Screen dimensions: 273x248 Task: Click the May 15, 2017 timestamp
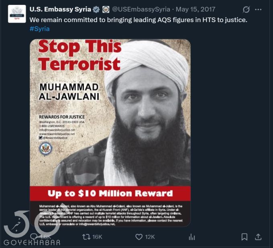tap(196, 9)
